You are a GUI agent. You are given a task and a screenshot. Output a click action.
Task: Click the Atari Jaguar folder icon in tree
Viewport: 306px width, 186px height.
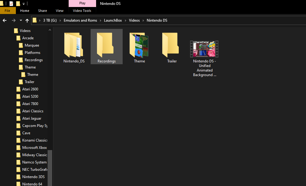point(18,118)
